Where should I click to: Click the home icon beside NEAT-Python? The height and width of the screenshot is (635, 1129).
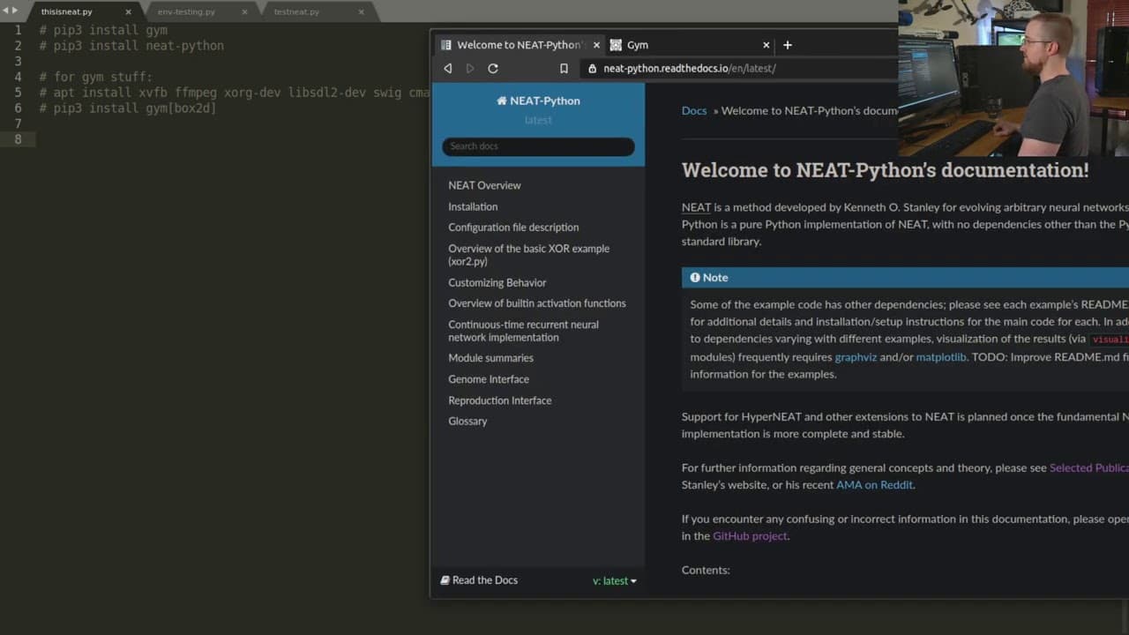[x=502, y=101]
